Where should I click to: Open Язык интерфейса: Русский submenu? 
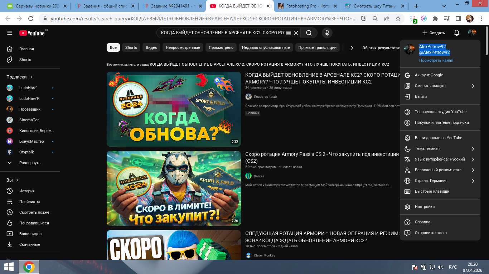pos(440,159)
